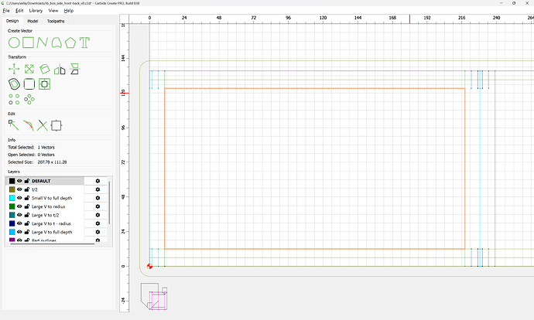Select the Rectangle vector tool
Image resolution: width=534 pixels, height=320 pixels.
[x=29, y=41]
